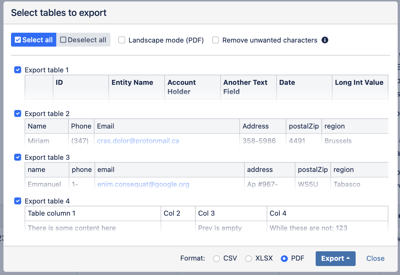Open the cras.dolor@protonmail.ca email link
The image size is (400, 275).
138,141
